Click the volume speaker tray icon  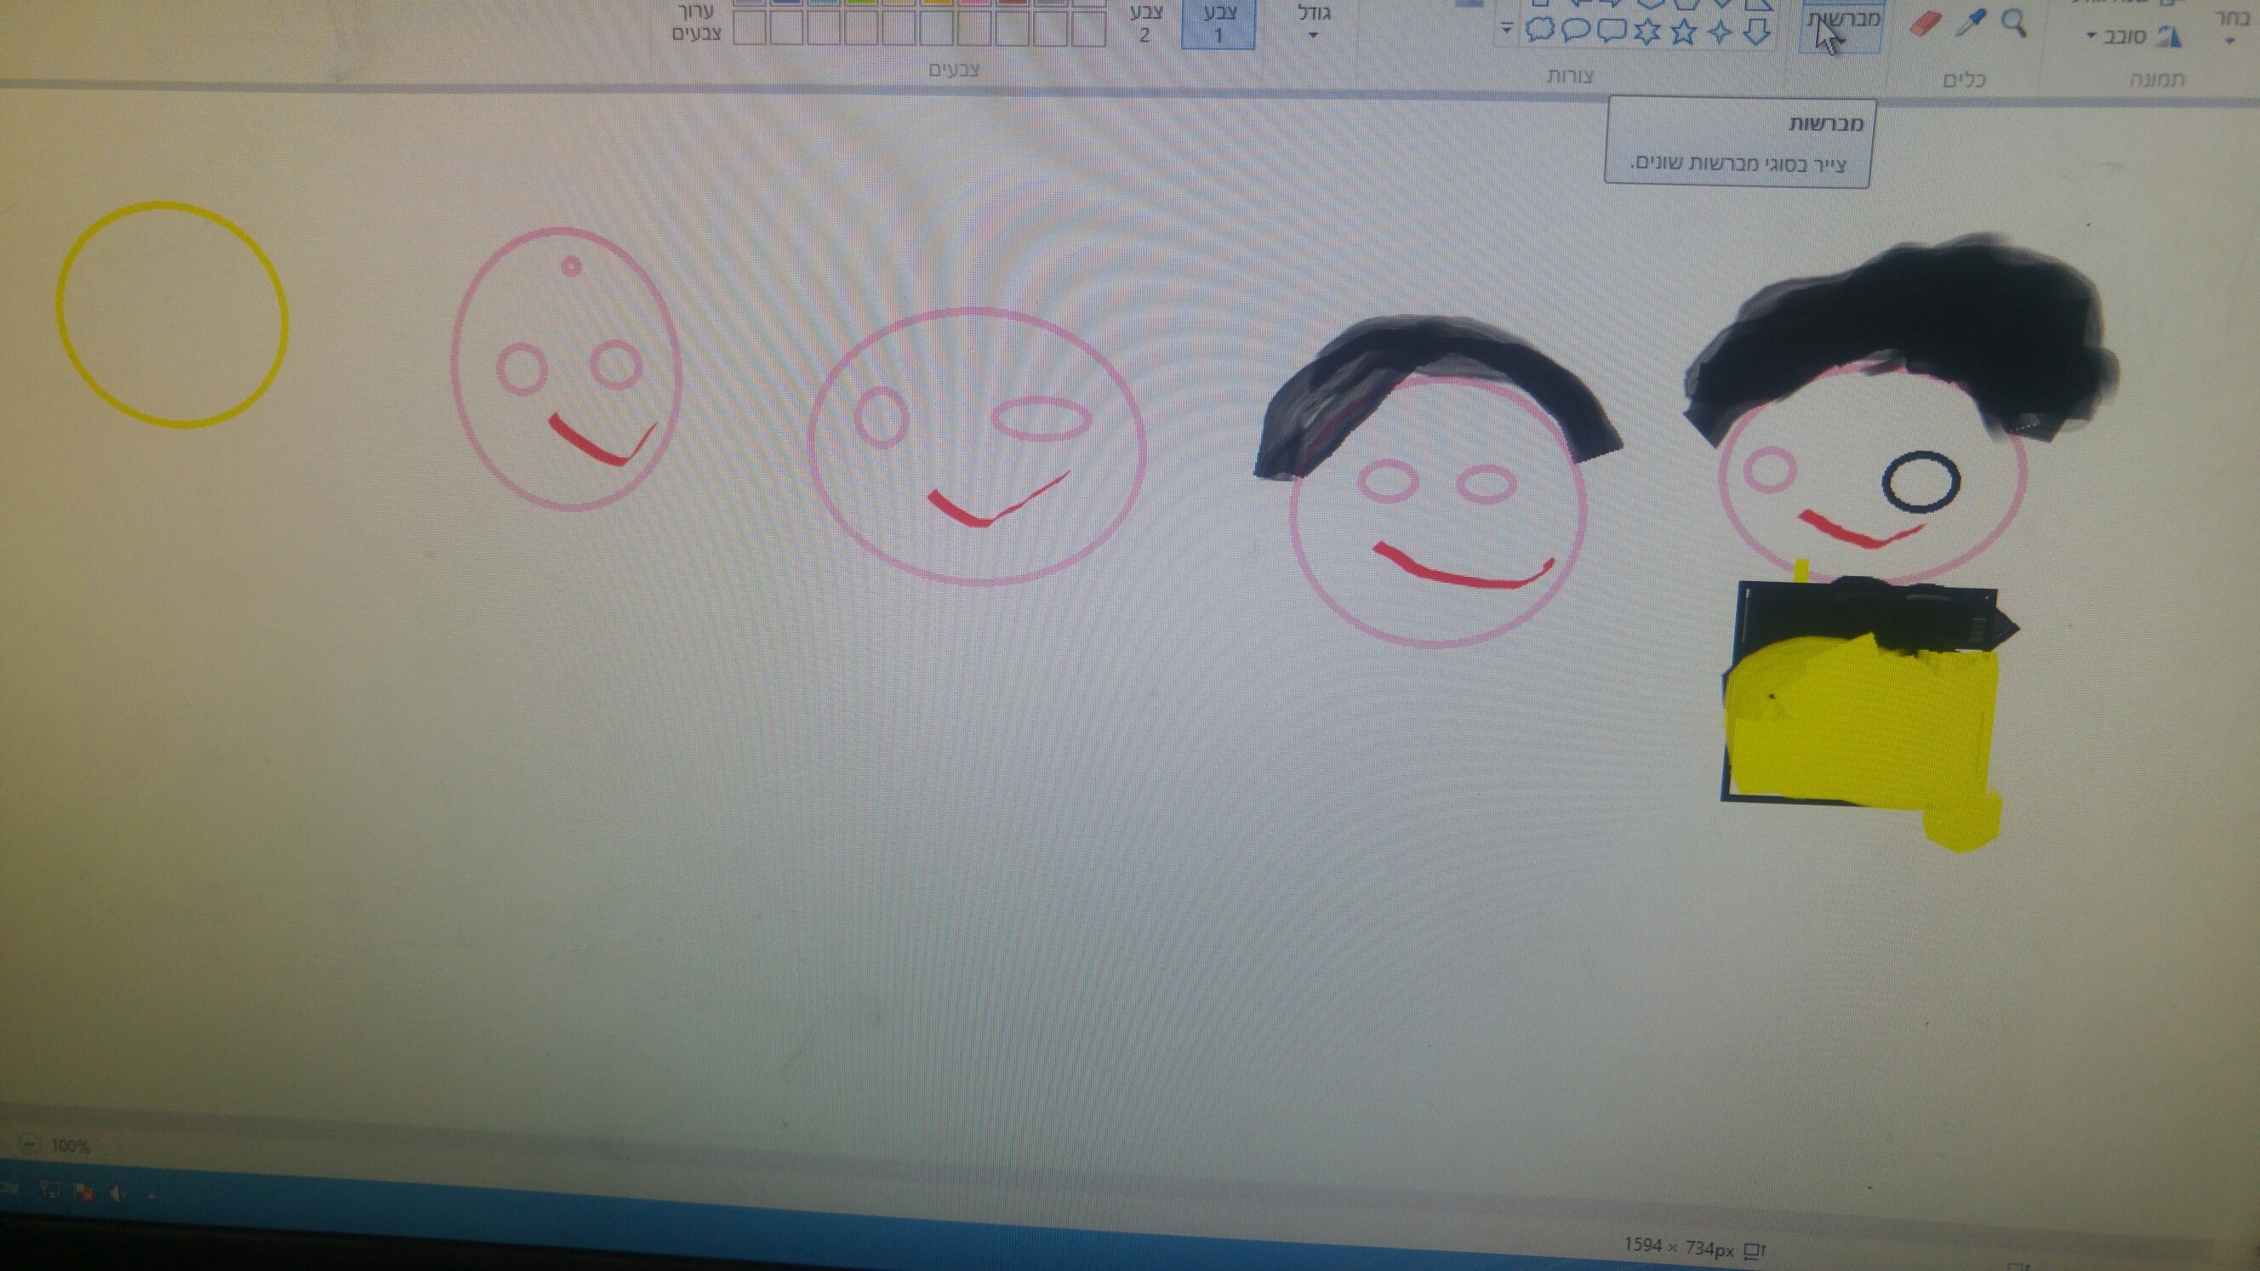click(117, 1193)
